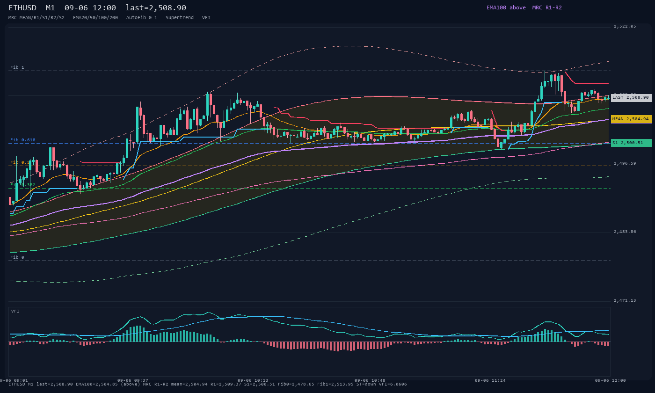The width and height of the screenshot is (655, 393).
Task: Select the S1 2,500.51 price tag
Action: 631,143
